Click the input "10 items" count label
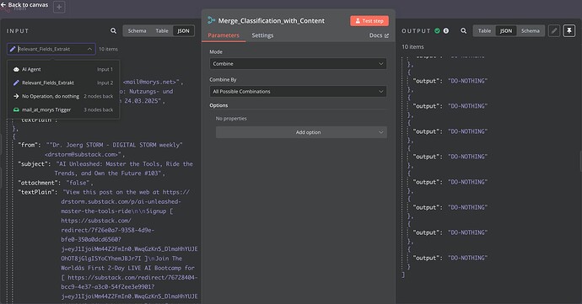 point(108,49)
